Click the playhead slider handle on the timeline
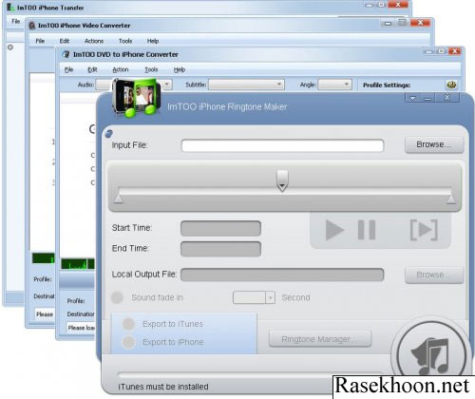The width and height of the screenshot is (475, 399). [282, 180]
